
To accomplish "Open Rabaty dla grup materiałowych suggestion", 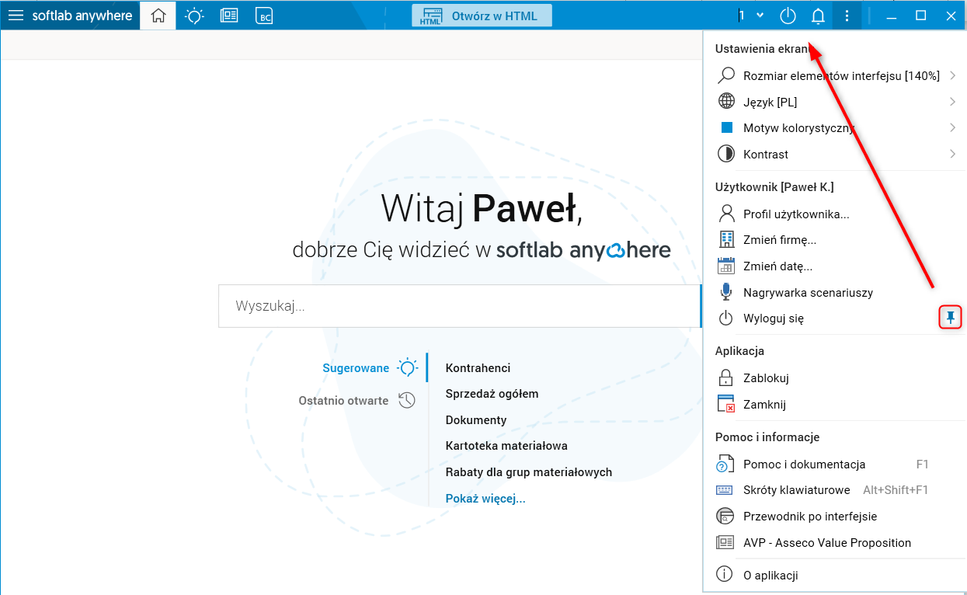I will point(529,472).
